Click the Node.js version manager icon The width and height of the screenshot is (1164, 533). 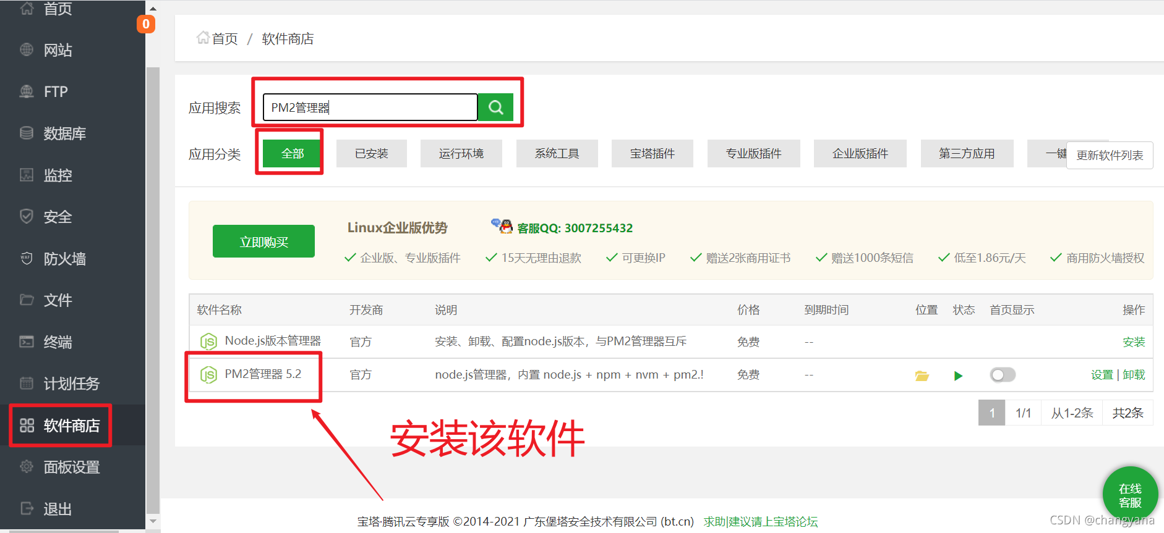point(208,342)
